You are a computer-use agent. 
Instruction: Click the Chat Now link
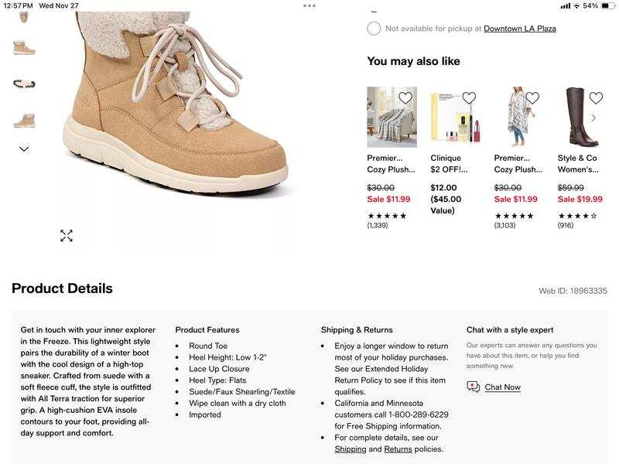click(x=502, y=387)
